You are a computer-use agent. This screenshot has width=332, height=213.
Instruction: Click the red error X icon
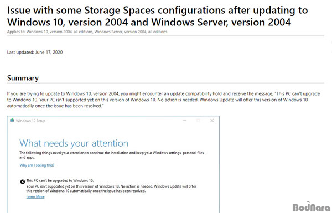[23, 181]
